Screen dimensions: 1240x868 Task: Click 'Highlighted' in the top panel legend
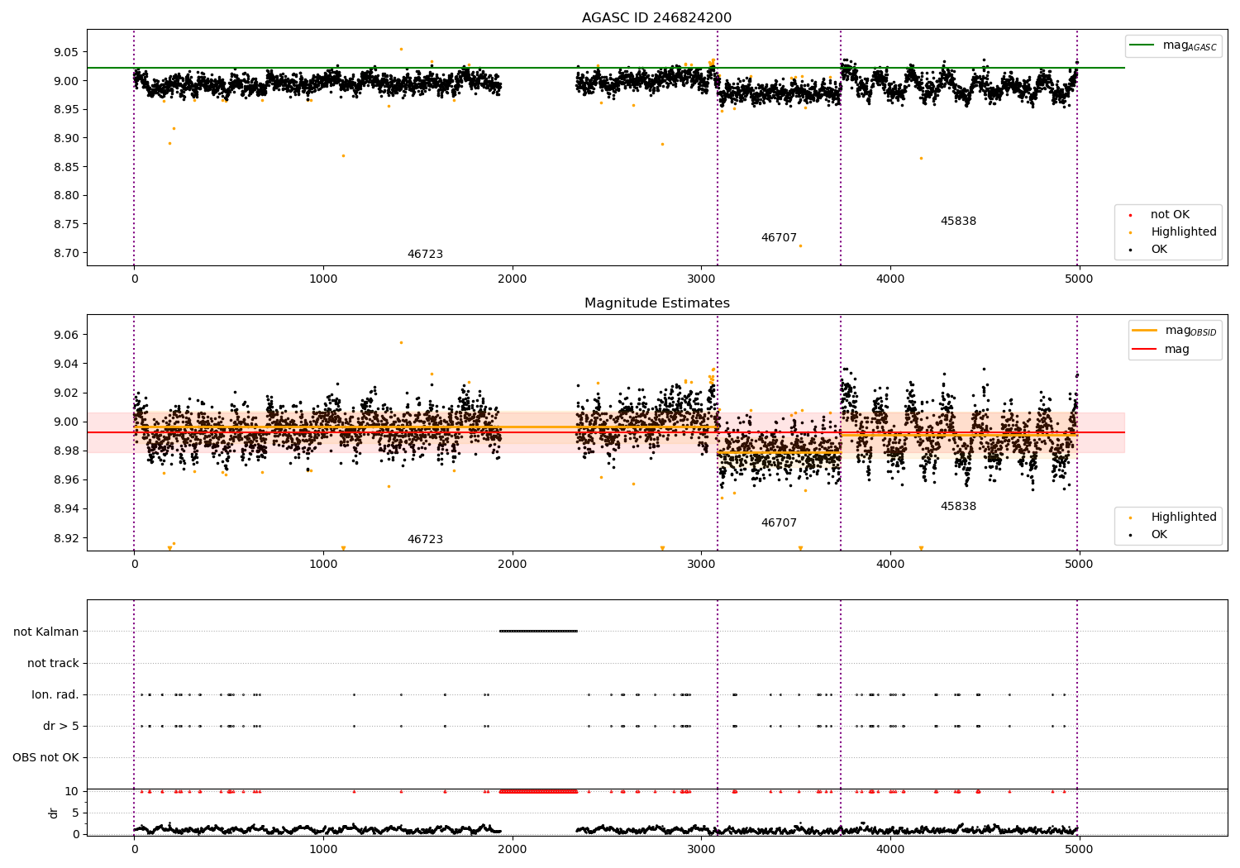click(1173, 232)
